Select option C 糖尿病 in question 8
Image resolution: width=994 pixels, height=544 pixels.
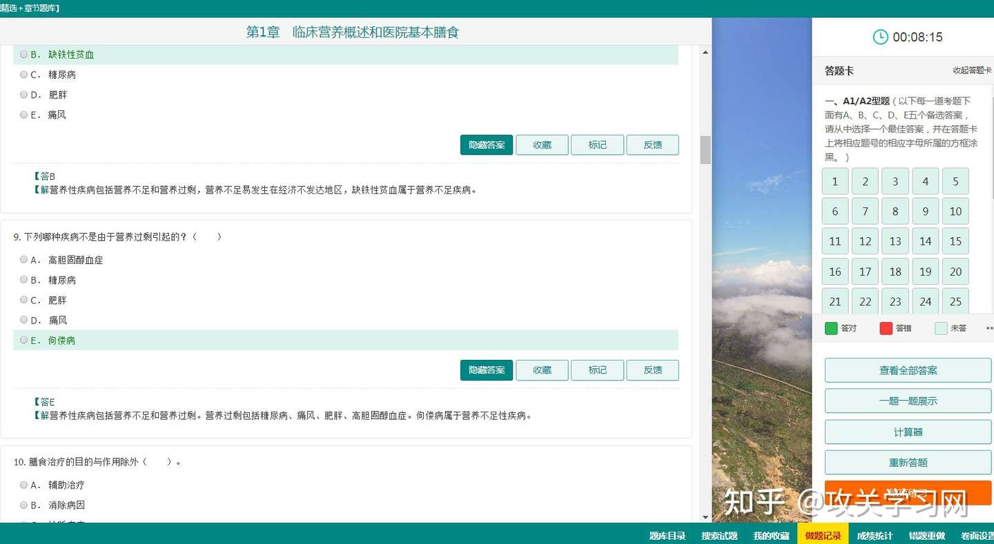[x=24, y=74]
